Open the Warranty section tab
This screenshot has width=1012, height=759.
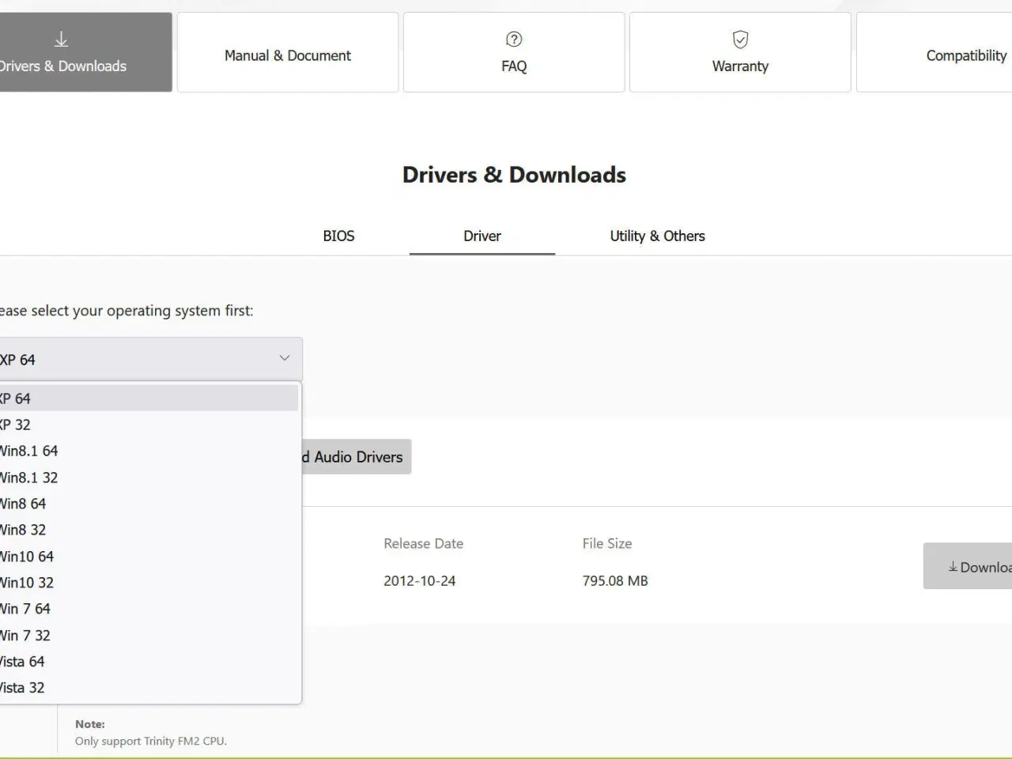(x=740, y=52)
